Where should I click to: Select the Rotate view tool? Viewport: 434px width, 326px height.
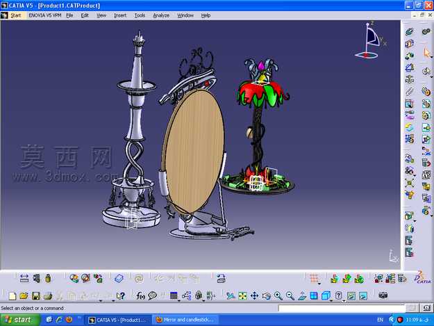pos(266,296)
